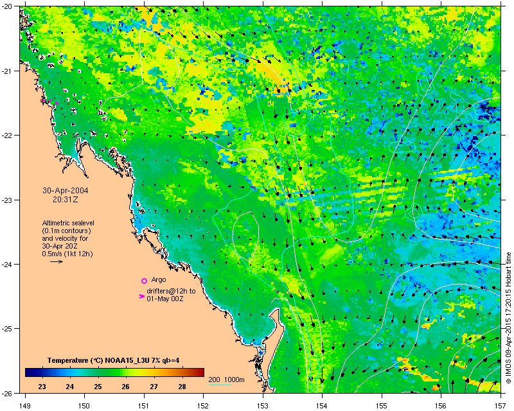Click the colorbar label '27'
Viewport: 514px width, 411px height.
point(154,387)
